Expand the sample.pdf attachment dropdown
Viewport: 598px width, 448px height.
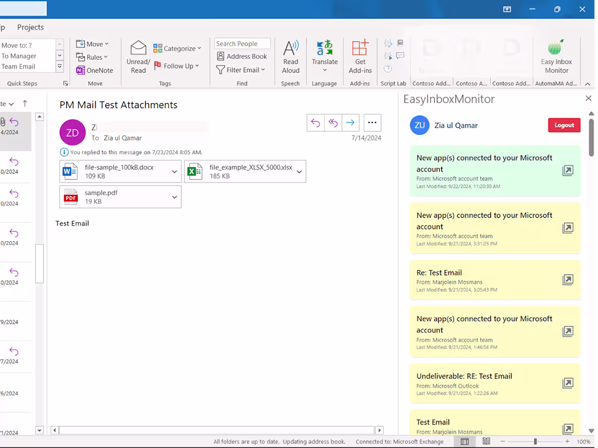(x=174, y=197)
